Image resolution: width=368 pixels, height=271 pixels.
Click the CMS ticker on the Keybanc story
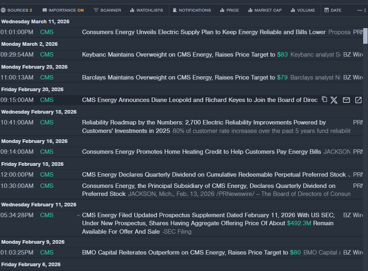pyautogui.click(x=47, y=54)
